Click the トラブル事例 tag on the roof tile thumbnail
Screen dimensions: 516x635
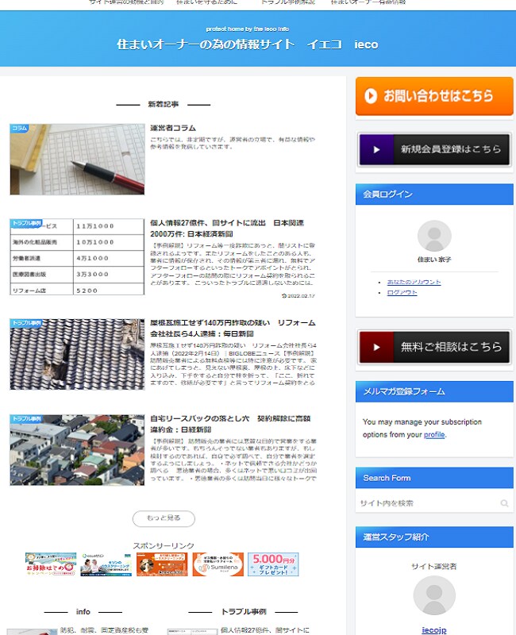tap(26, 323)
